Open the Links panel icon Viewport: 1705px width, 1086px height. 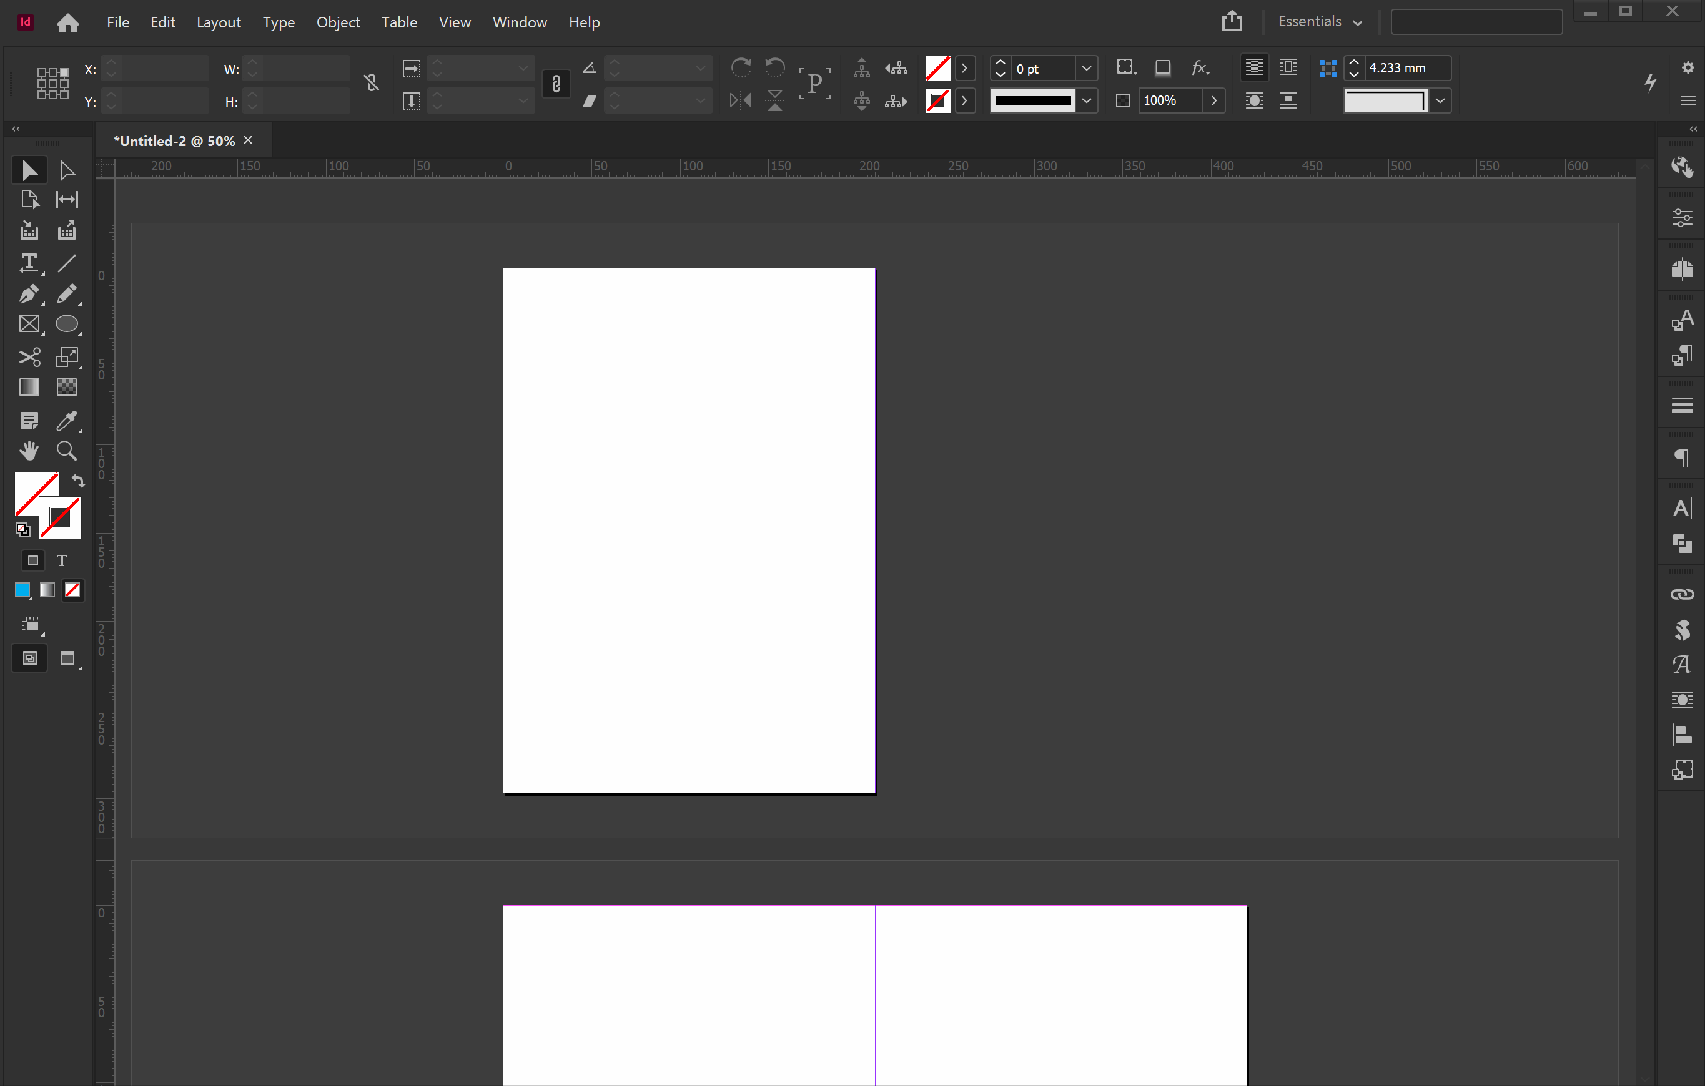tap(1682, 594)
